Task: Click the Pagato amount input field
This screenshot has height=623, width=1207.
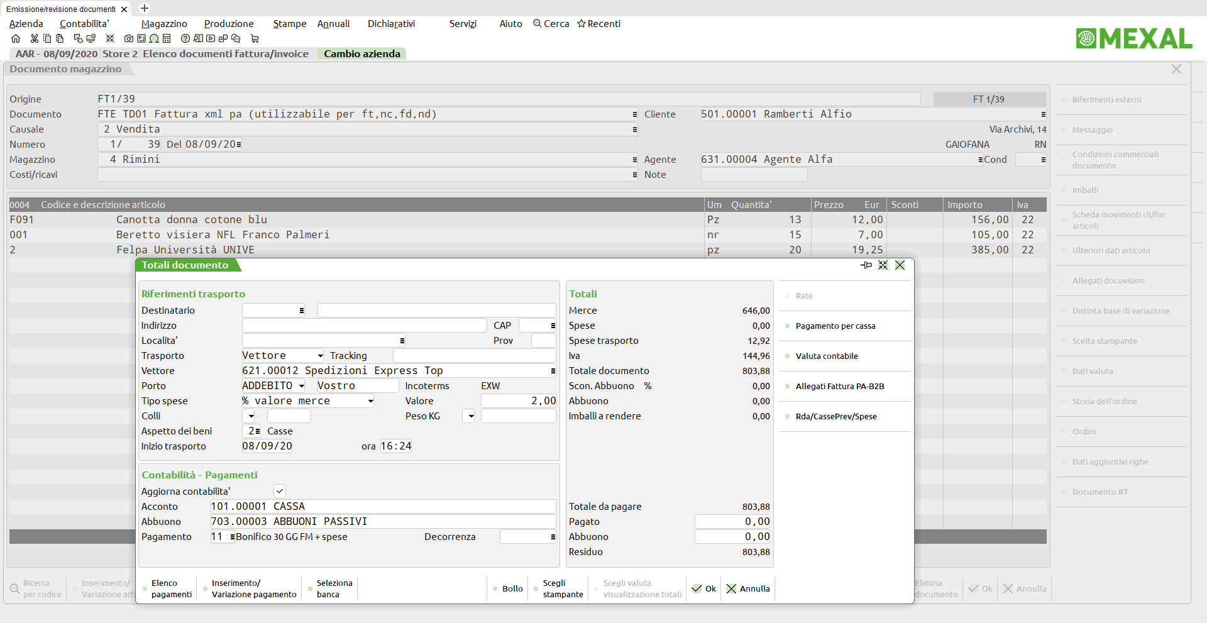Action: (732, 522)
